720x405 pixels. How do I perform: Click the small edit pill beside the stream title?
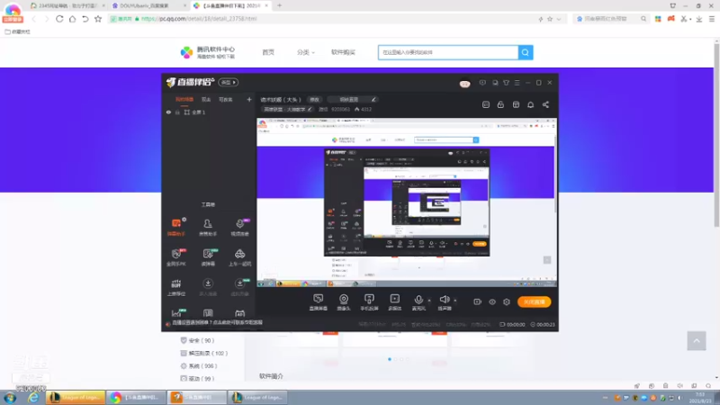(x=314, y=100)
